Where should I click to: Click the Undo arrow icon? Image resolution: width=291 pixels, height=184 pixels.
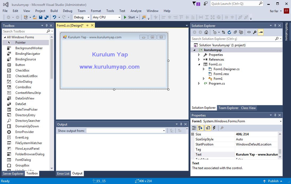tap(54, 17)
